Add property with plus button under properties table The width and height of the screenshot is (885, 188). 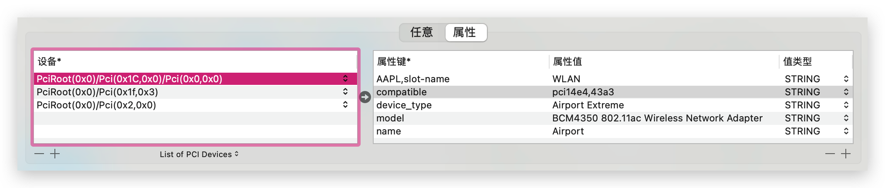(846, 154)
